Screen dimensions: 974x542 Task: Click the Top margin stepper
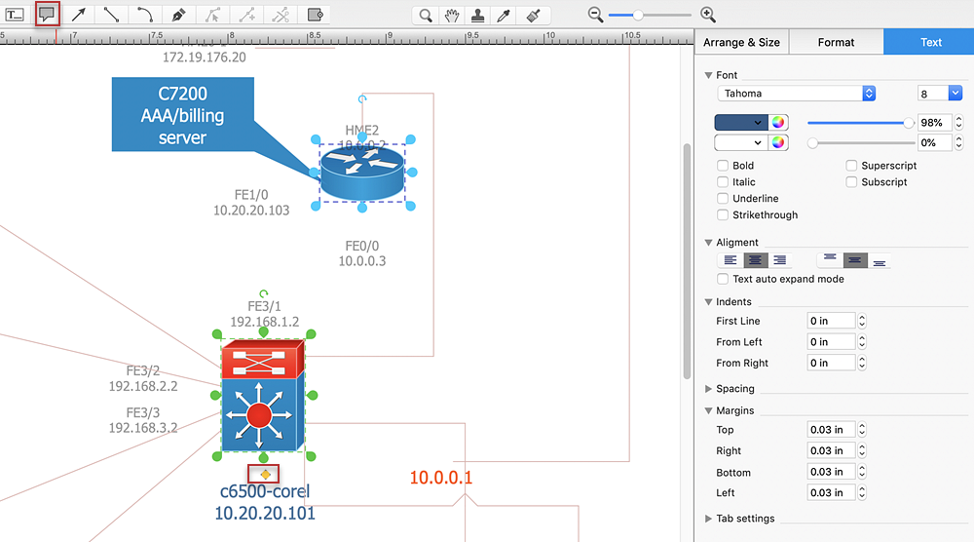click(x=862, y=430)
